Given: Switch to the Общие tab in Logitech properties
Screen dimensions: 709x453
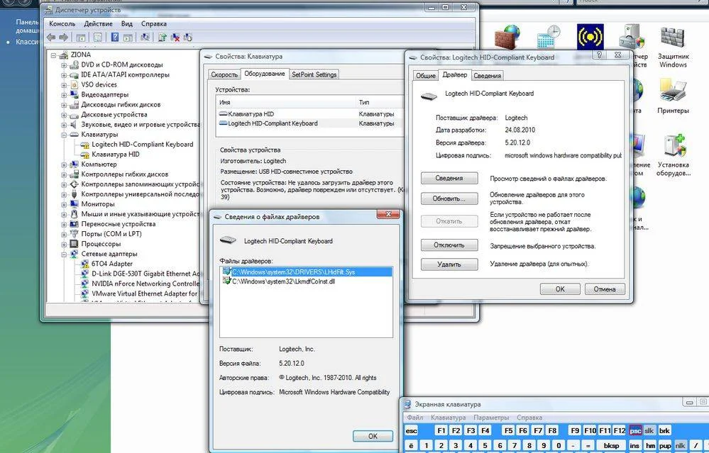Looking at the screenshot, I should 426,75.
